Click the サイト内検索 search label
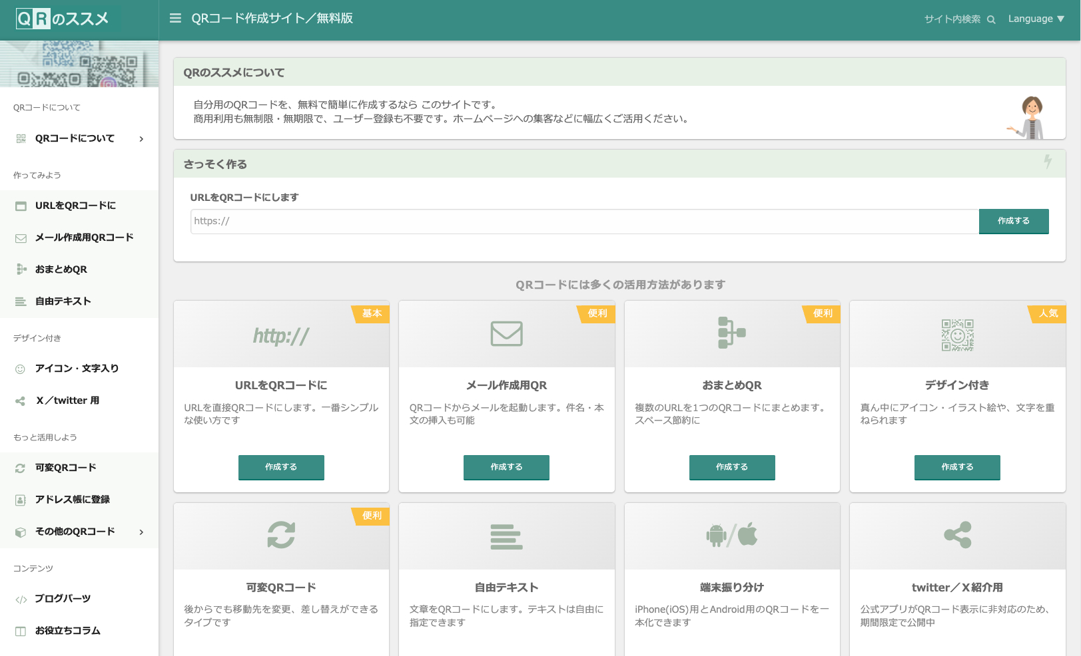Viewport: 1081px width, 656px height. point(952,19)
